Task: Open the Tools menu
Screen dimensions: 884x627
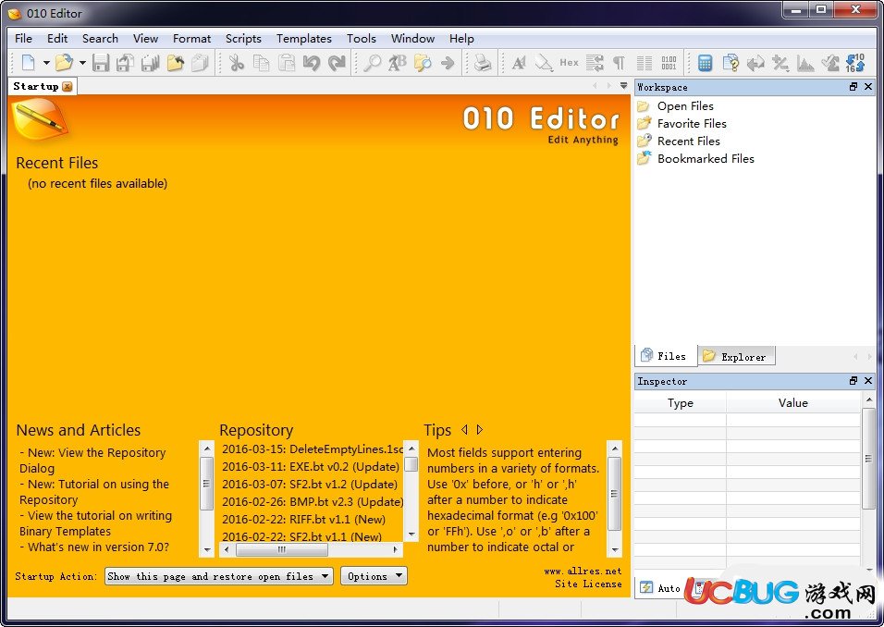Action: [361, 38]
